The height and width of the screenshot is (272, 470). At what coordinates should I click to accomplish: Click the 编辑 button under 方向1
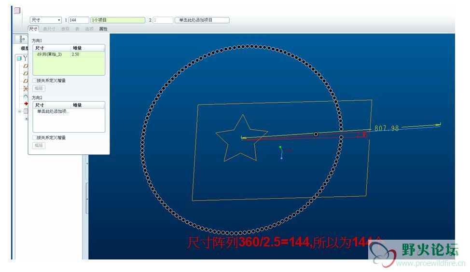click(x=39, y=88)
